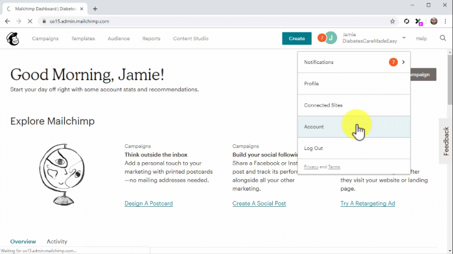Choose Account in dropdown menu
The width and height of the screenshot is (453, 254).
click(x=354, y=127)
